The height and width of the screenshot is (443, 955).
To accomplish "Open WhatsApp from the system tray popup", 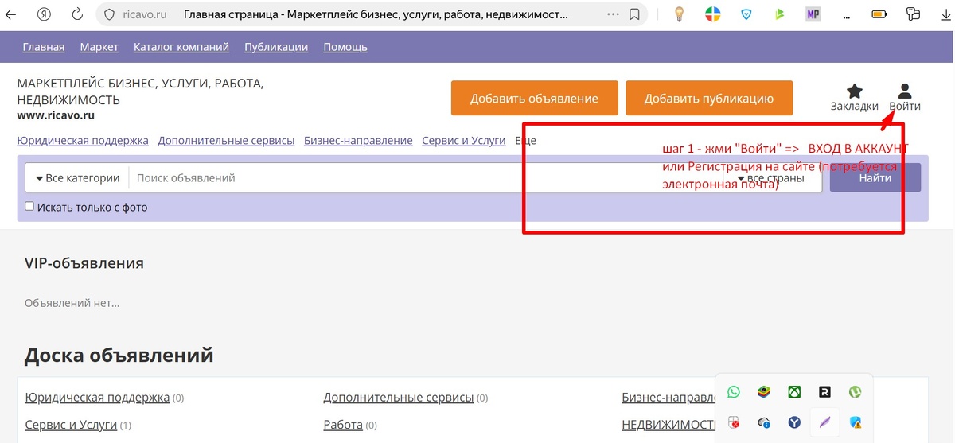I will [x=733, y=392].
